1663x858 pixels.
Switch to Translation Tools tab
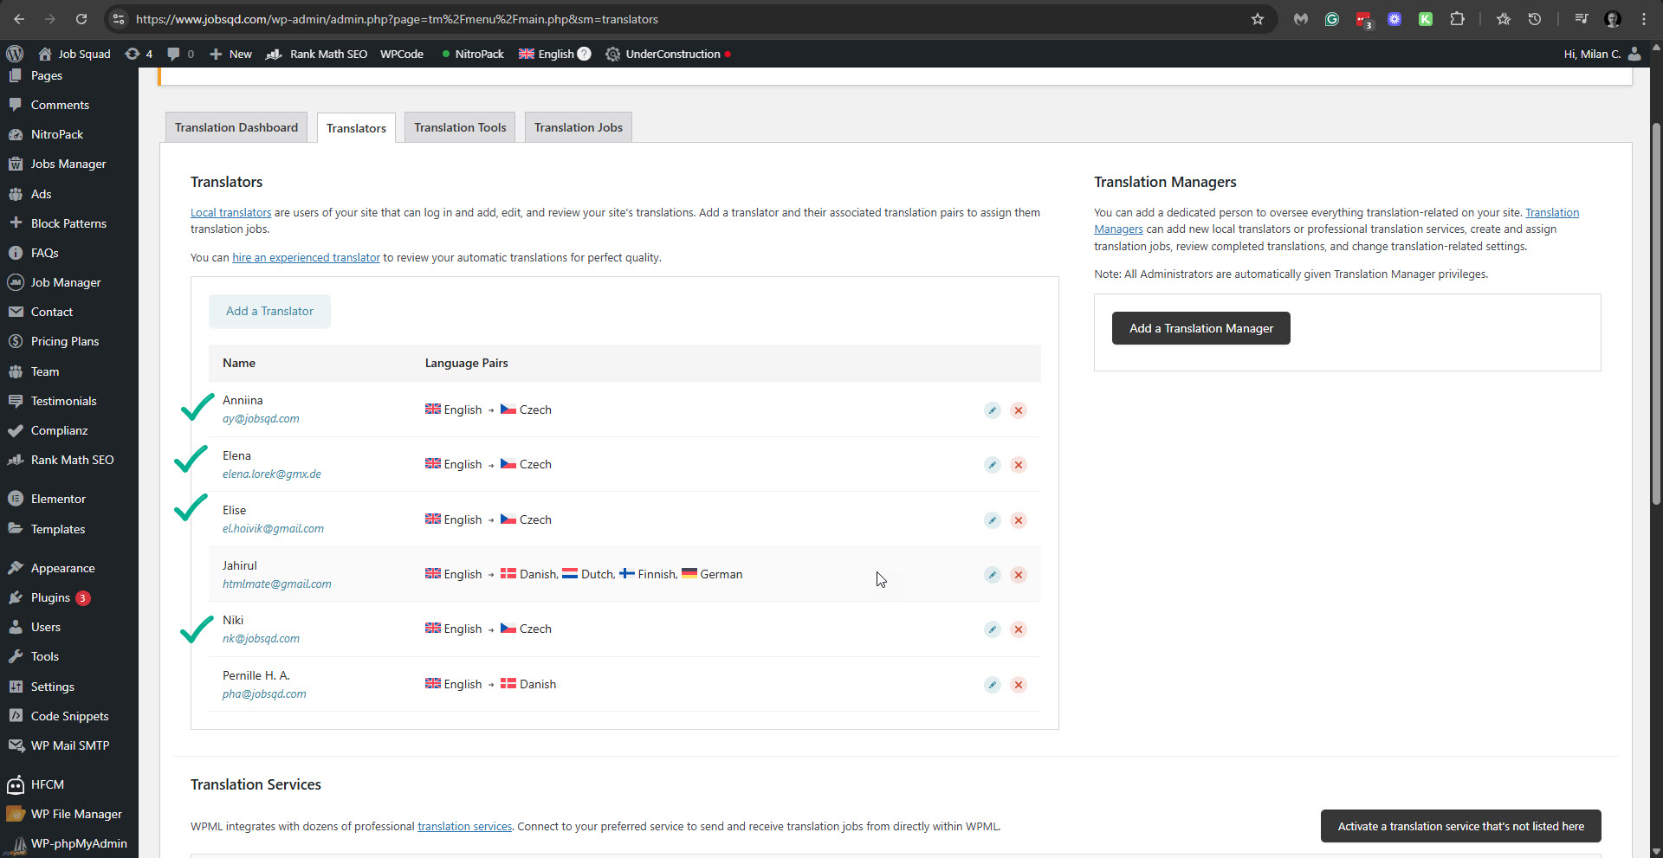(460, 127)
